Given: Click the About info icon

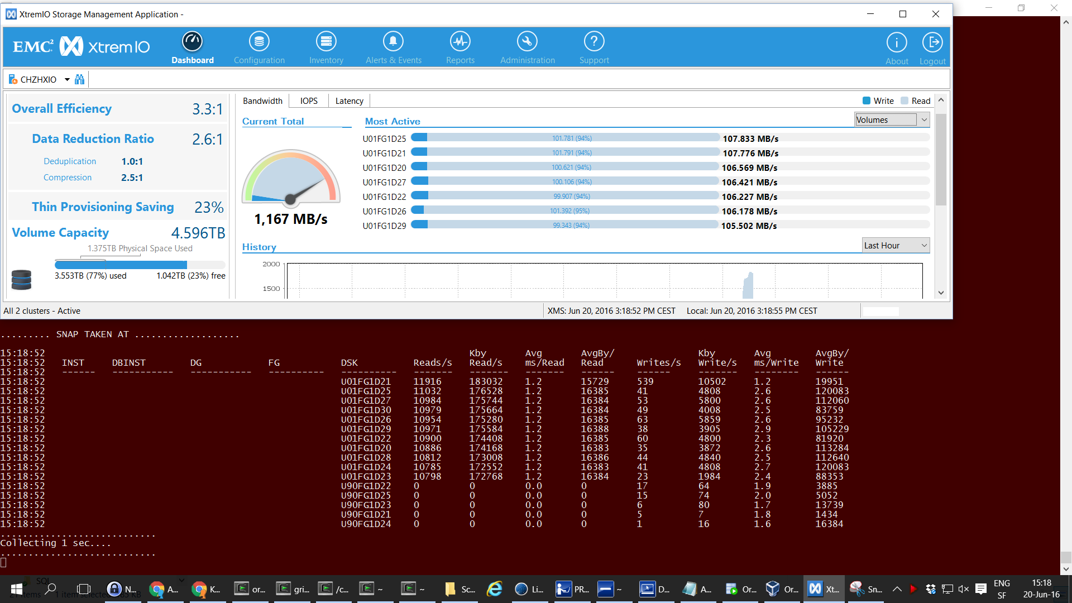Looking at the screenshot, I should [x=897, y=42].
